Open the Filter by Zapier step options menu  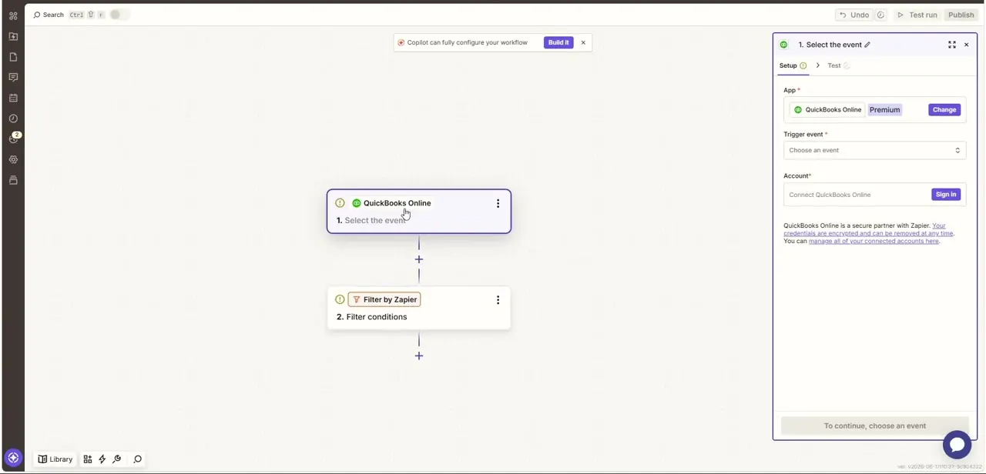tap(498, 299)
